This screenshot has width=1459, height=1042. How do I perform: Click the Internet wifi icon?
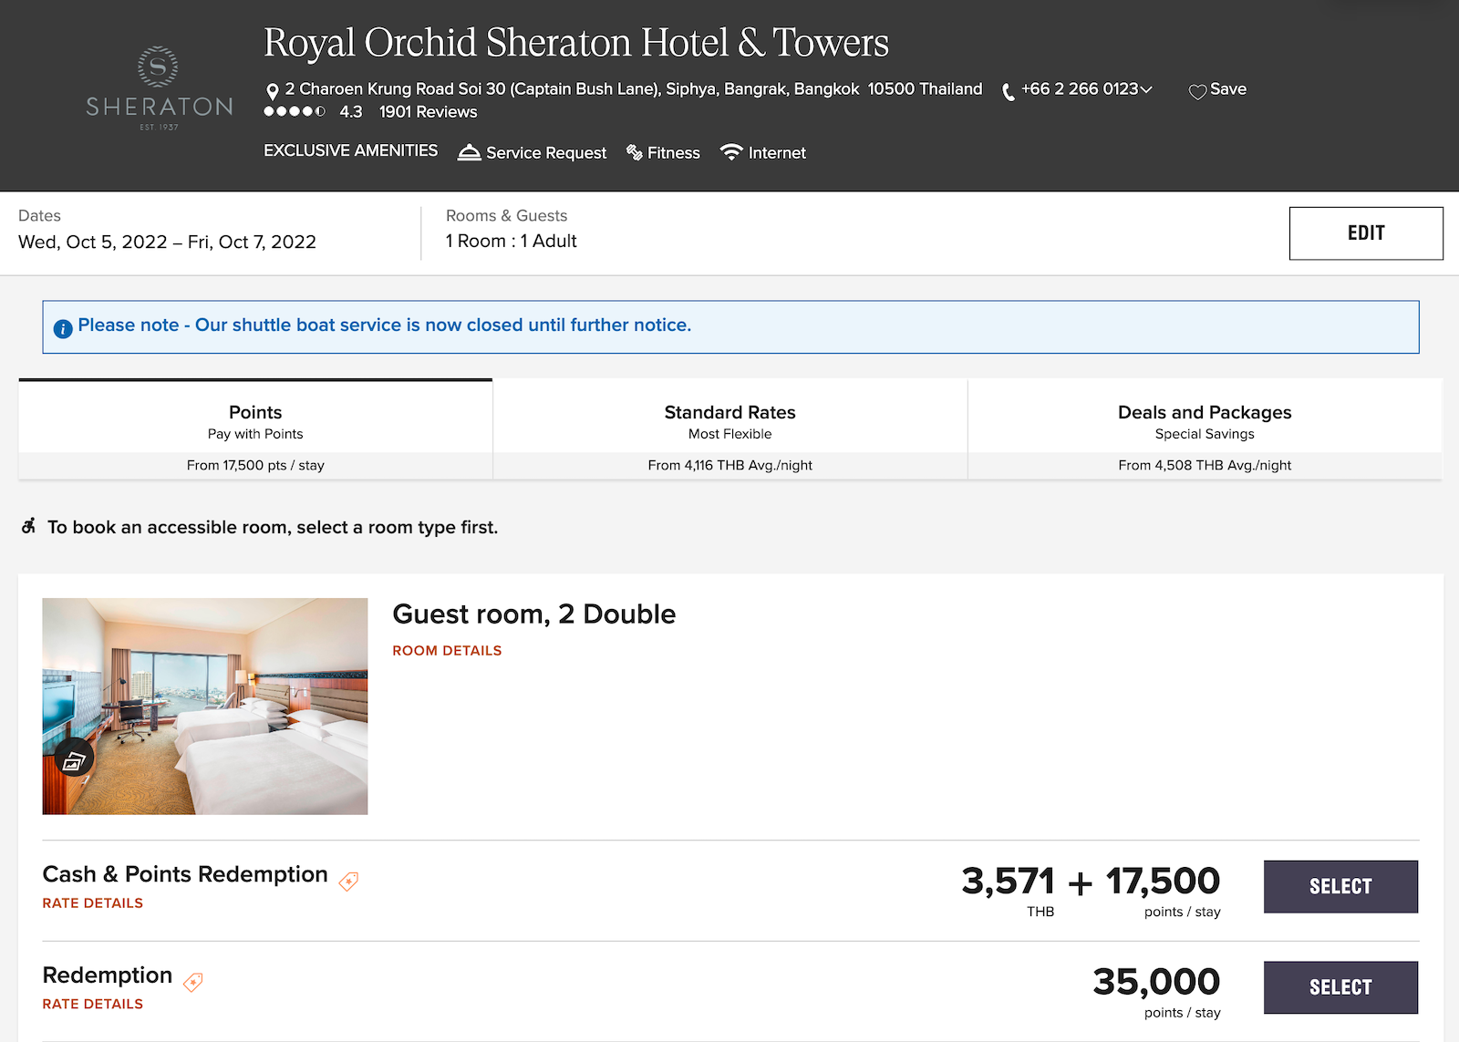pos(730,151)
